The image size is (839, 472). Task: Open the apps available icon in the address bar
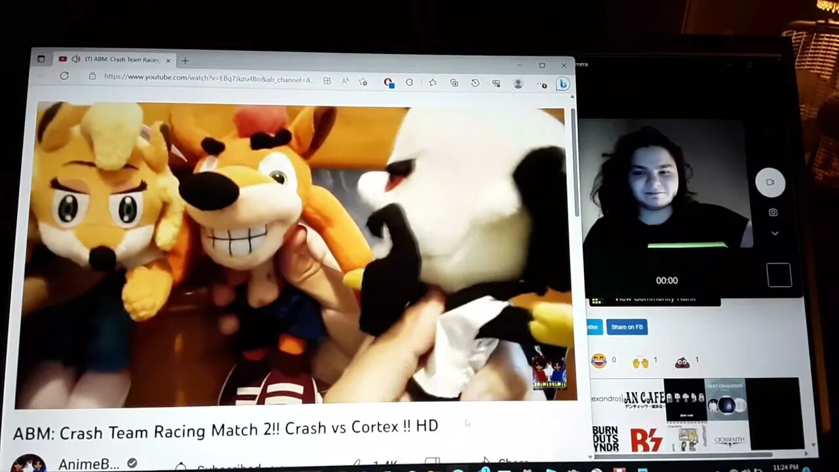[x=327, y=81]
